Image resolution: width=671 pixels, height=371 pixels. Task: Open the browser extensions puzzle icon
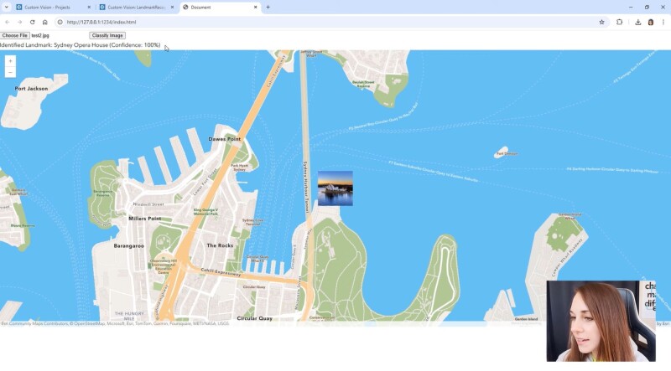point(620,22)
